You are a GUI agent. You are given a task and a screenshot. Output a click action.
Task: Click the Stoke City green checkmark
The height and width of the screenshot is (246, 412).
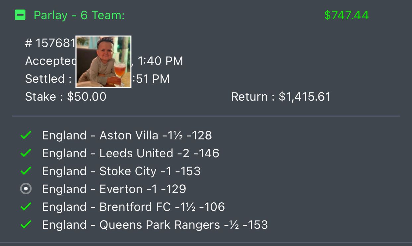click(x=26, y=171)
